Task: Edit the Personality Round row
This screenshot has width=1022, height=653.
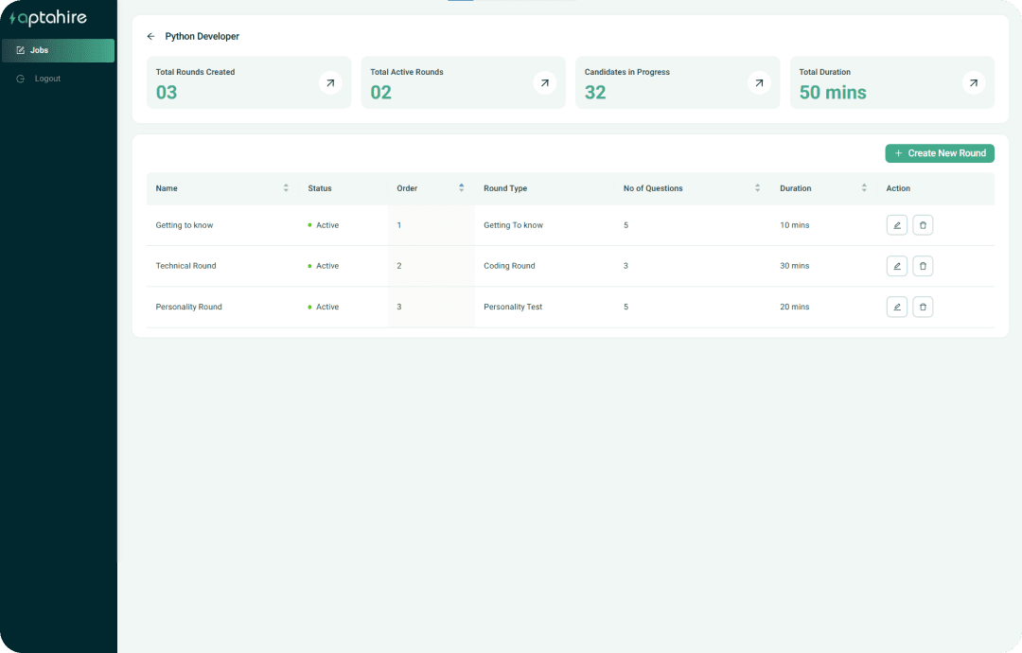Action: click(x=896, y=307)
